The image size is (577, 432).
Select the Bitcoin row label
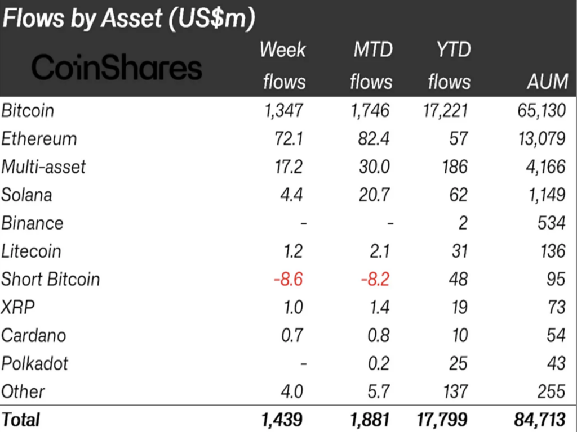point(28,110)
